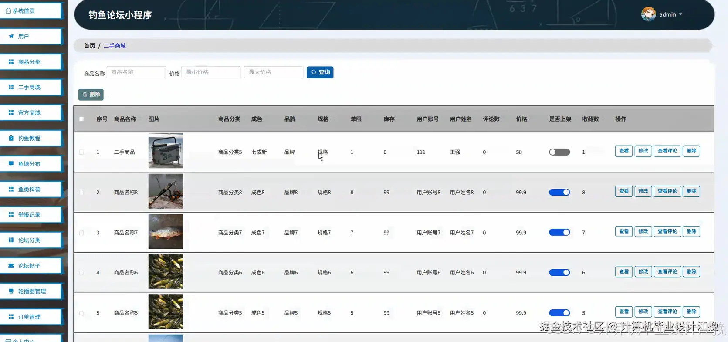The width and height of the screenshot is (728, 342).
Task: Open the admin dropdown arrow
Action: [681, 14]
